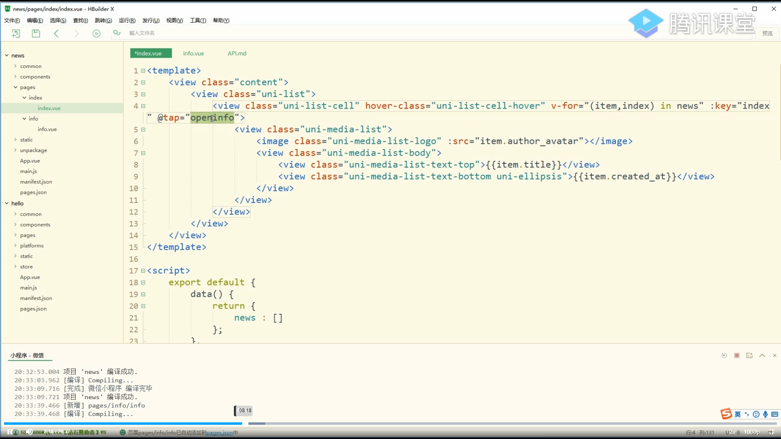Click the pages.json link in status bar
This screenshot has width=781, height=439.
click(219, 432)
